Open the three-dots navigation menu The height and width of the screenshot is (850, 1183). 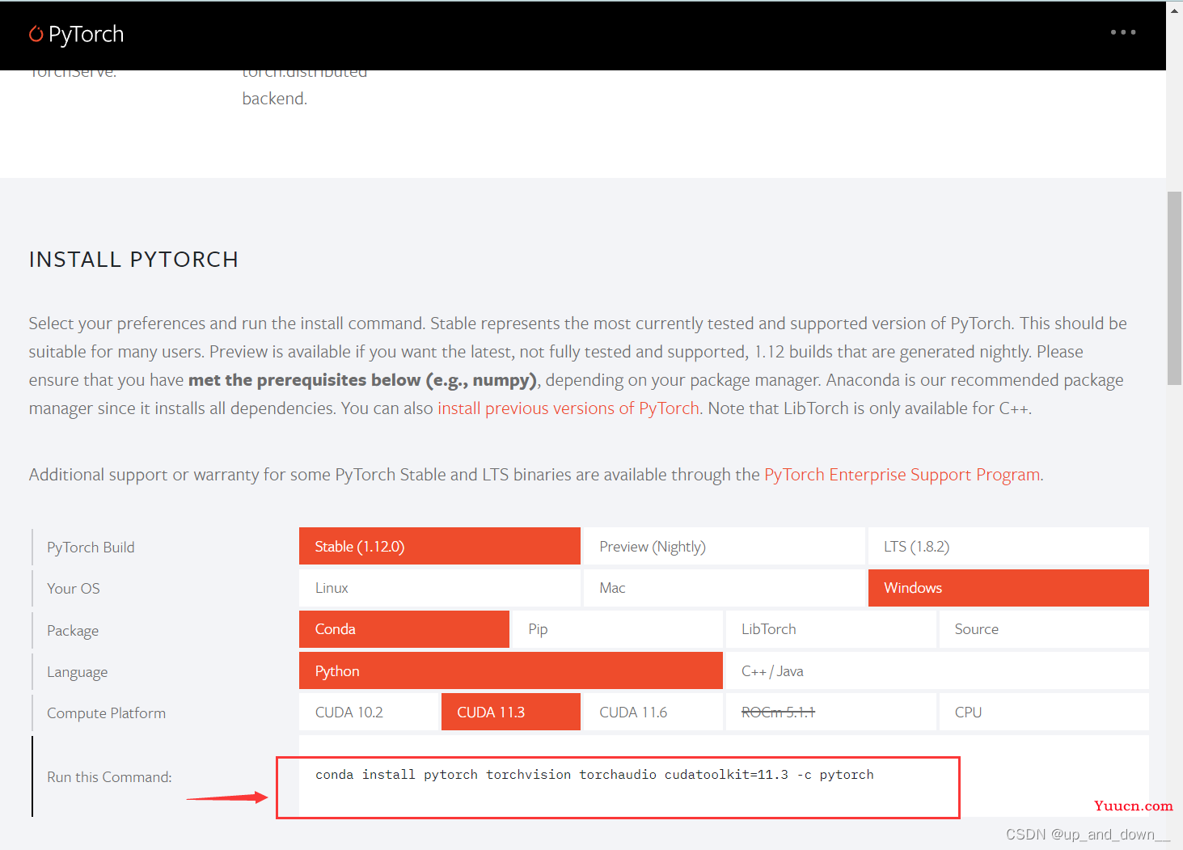[1123, 32]
